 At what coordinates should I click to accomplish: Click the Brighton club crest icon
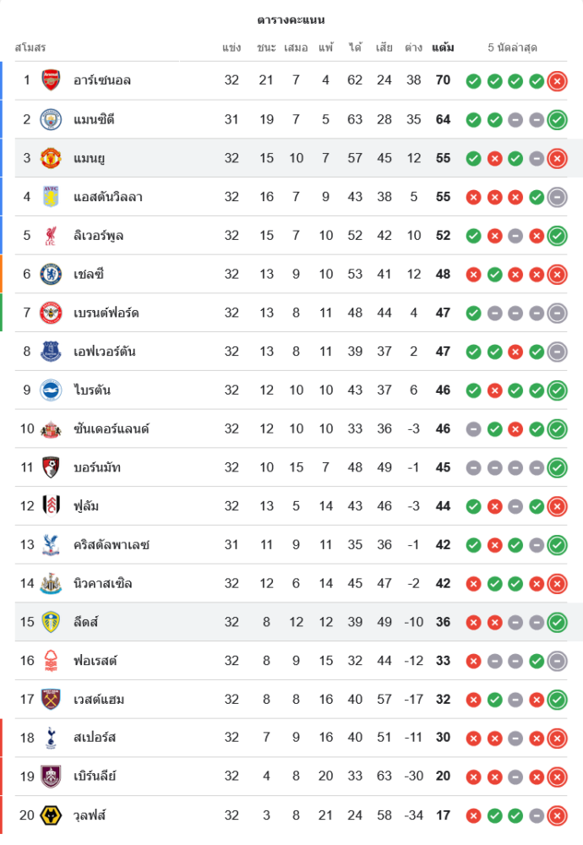point(52,390)
